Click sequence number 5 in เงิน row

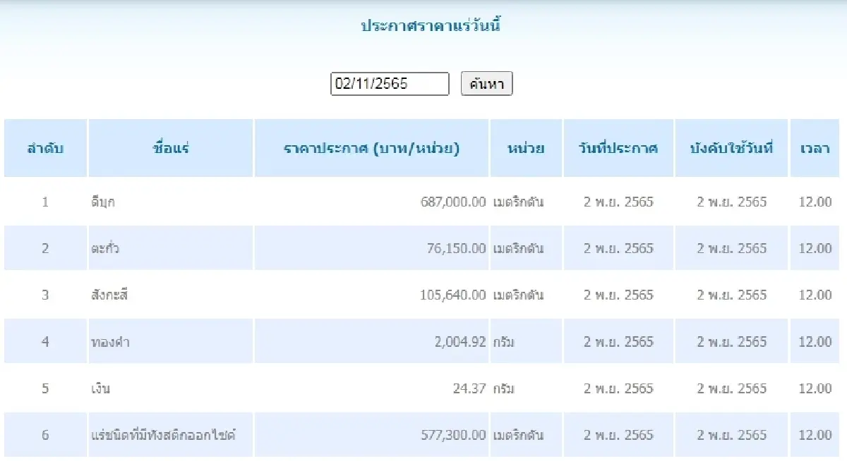(x=45, y=388)
